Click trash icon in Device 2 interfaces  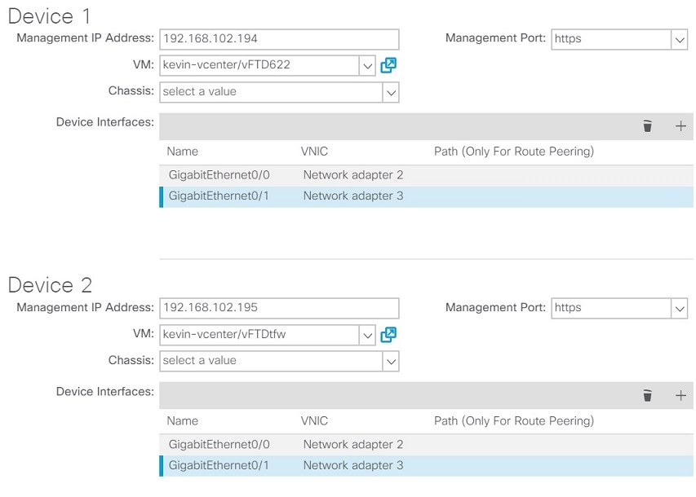648,395
